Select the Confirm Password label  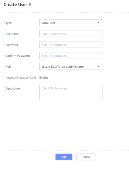18,56
